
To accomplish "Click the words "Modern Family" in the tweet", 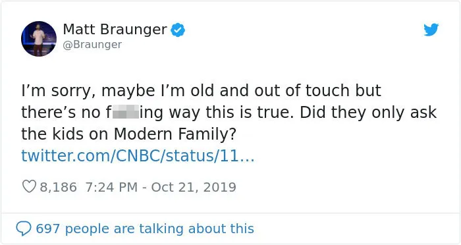I will [x=175, y=134].
